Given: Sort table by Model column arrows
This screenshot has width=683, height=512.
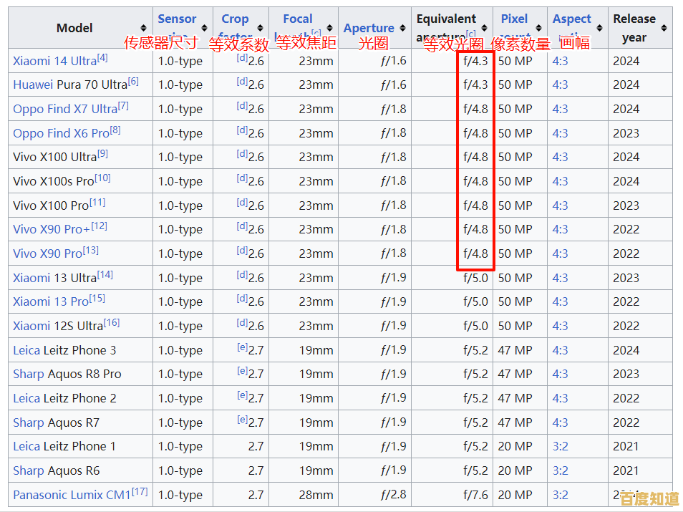Looking at the screenshot, I should tap(143, 28).
